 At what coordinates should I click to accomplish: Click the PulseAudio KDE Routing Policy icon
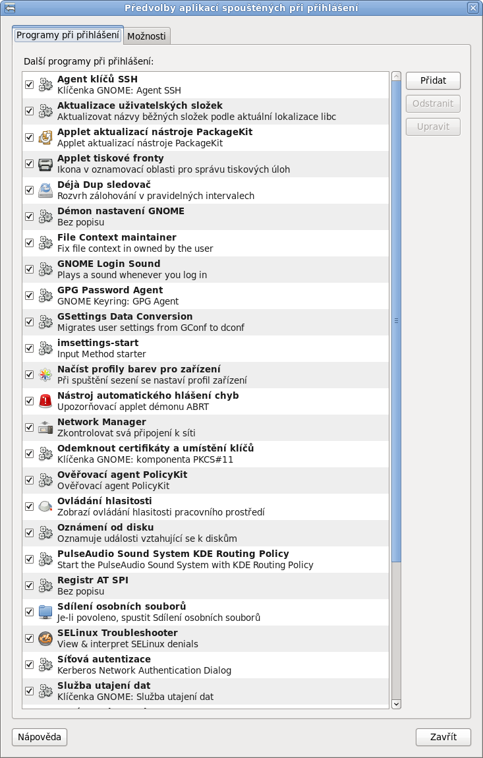pyautogui.click(x=45, y=559)
